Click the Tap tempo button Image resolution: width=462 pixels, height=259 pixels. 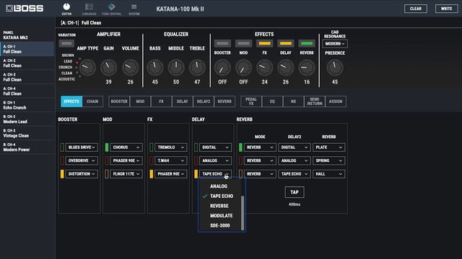coord(295,192)
